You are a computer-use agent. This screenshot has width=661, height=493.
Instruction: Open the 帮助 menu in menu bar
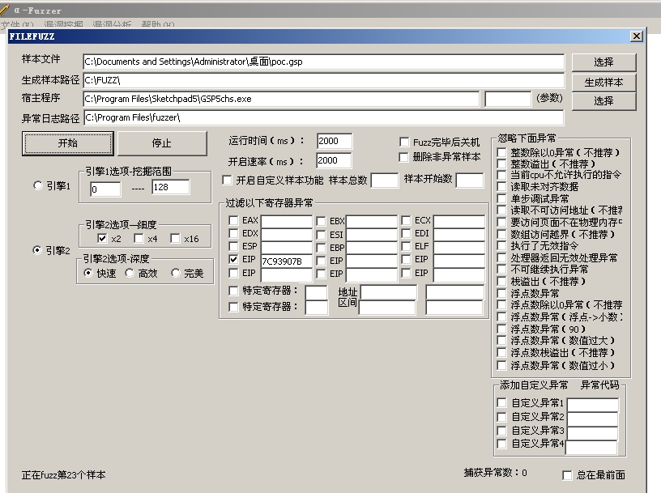pyautogui.click(x=157, y=25)
